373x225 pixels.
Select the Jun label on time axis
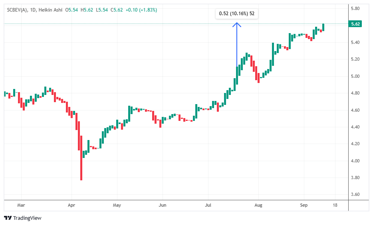tap(163, 205)
